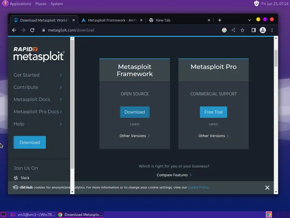Close the New Tab tab

click(x=209, y=20)
